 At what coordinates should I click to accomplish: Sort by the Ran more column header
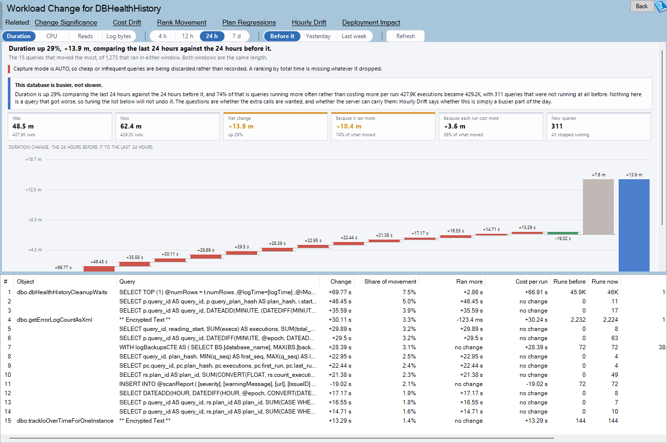(452, 282)
